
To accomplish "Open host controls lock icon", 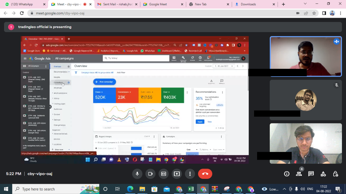I will (x=335, y=174).
